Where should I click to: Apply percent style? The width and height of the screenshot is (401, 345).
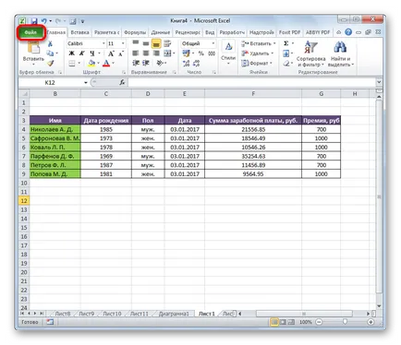coord(201,54)
